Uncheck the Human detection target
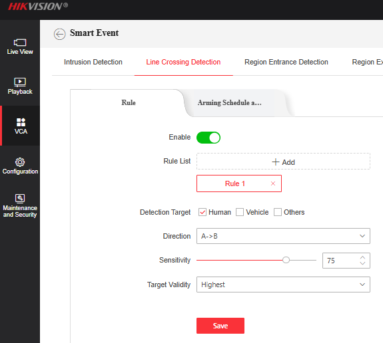The width and height of the screenshot is (383, 343). (x=202, y=212)
